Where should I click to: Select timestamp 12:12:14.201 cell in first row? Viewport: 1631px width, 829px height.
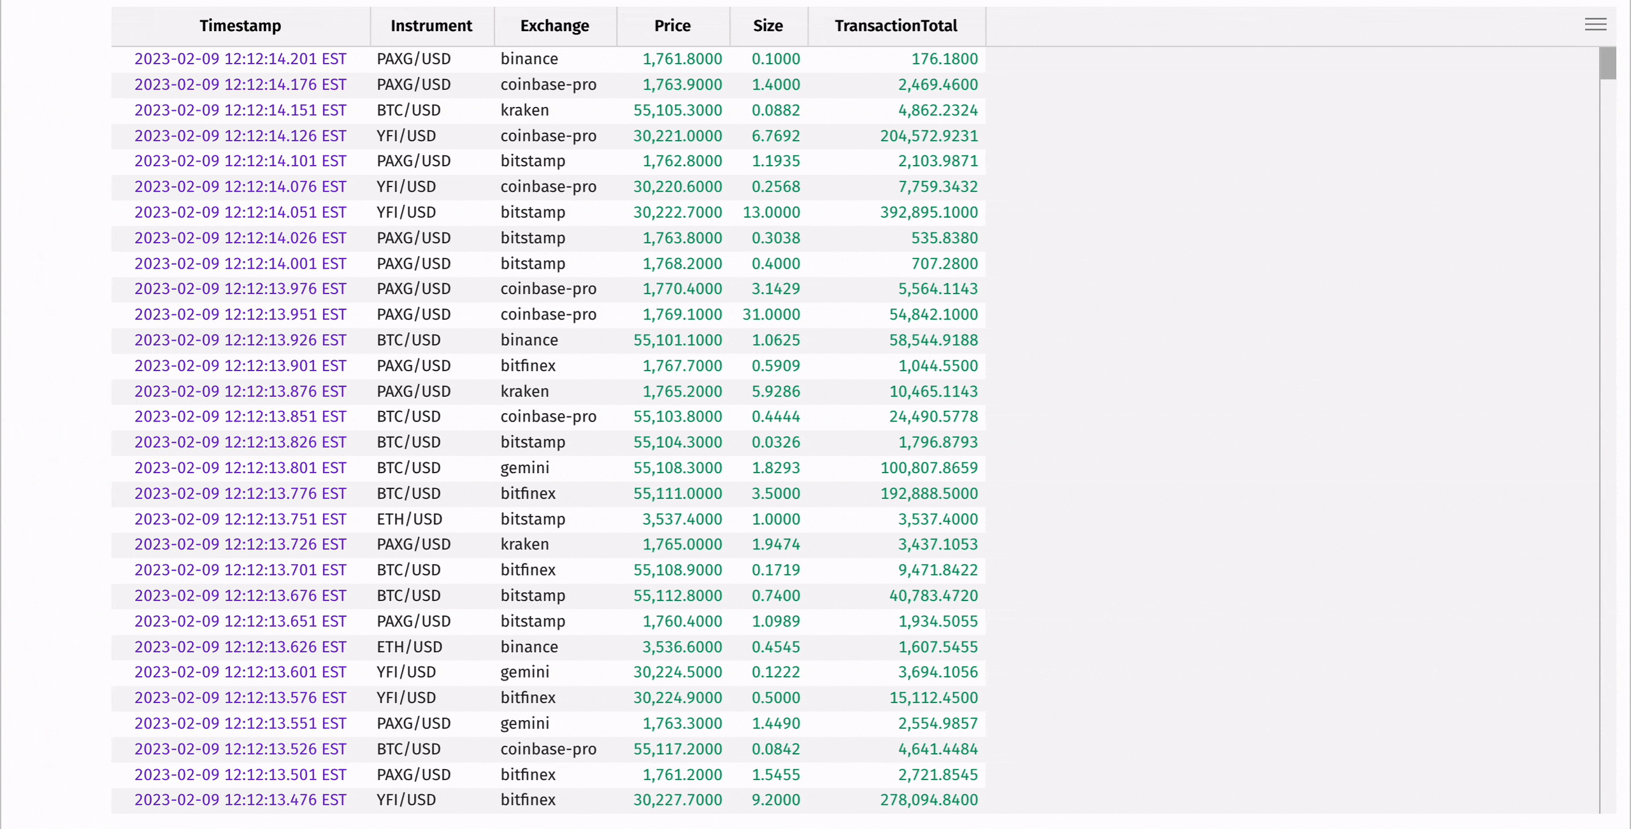coord(240,59)
